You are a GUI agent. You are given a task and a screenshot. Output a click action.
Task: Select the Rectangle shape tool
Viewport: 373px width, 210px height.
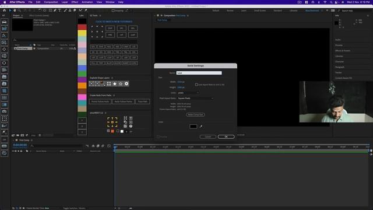coord(51,10)
